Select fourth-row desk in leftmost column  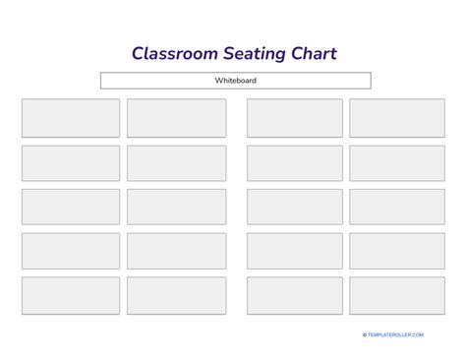click(x=71, y=251)
